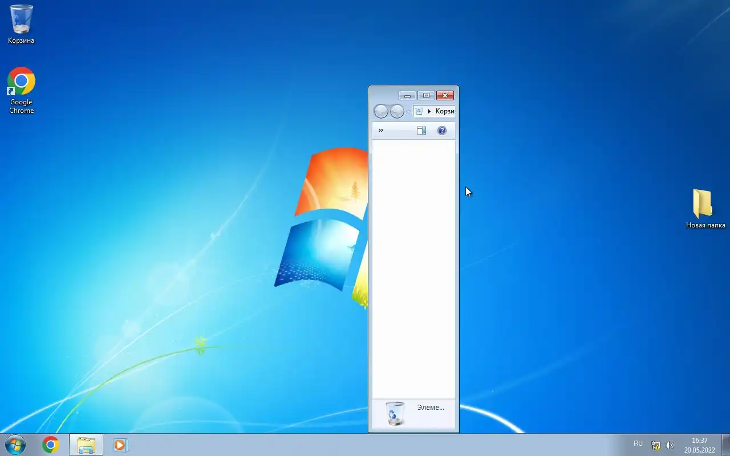The height and width of the screenshot is (456, 730).
Task: Minimize the Корзина window
Action: (x=407, y=95)
